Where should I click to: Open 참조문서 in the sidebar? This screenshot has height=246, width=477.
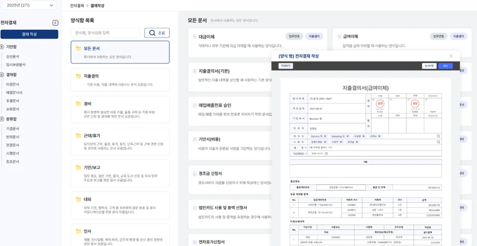[x=13, y=161]
